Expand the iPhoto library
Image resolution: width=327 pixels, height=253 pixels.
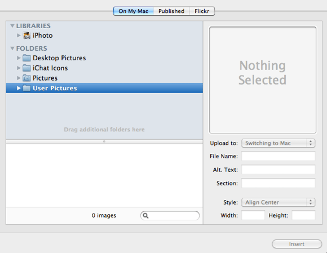pos(19,35)
